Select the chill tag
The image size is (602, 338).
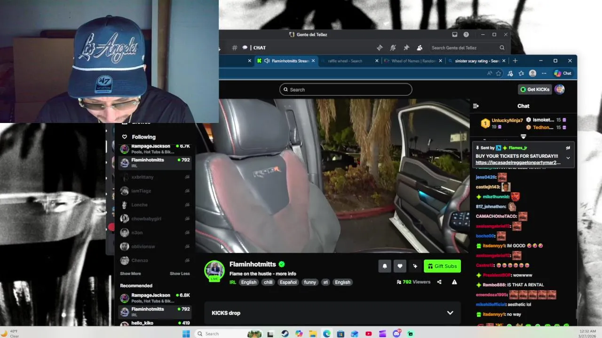point(268,282)
